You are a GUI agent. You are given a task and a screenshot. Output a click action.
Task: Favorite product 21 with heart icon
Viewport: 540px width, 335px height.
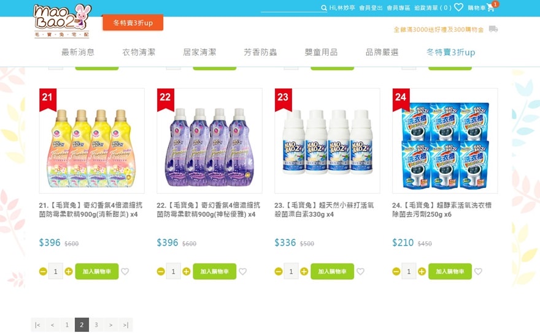125,271
